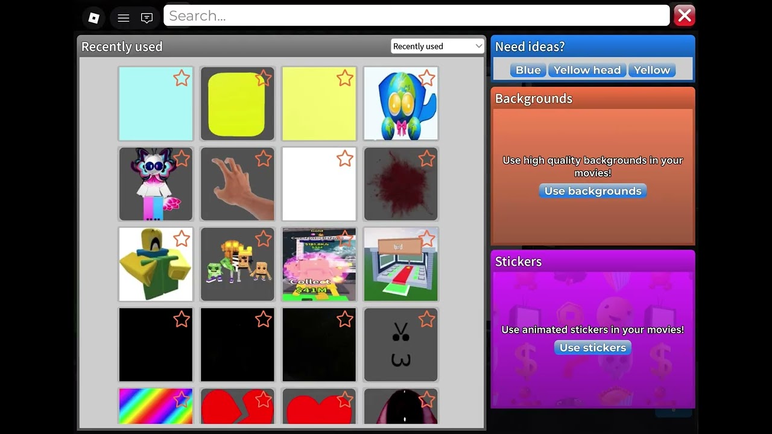Favorite star on small characters group image

pos(263,239)
